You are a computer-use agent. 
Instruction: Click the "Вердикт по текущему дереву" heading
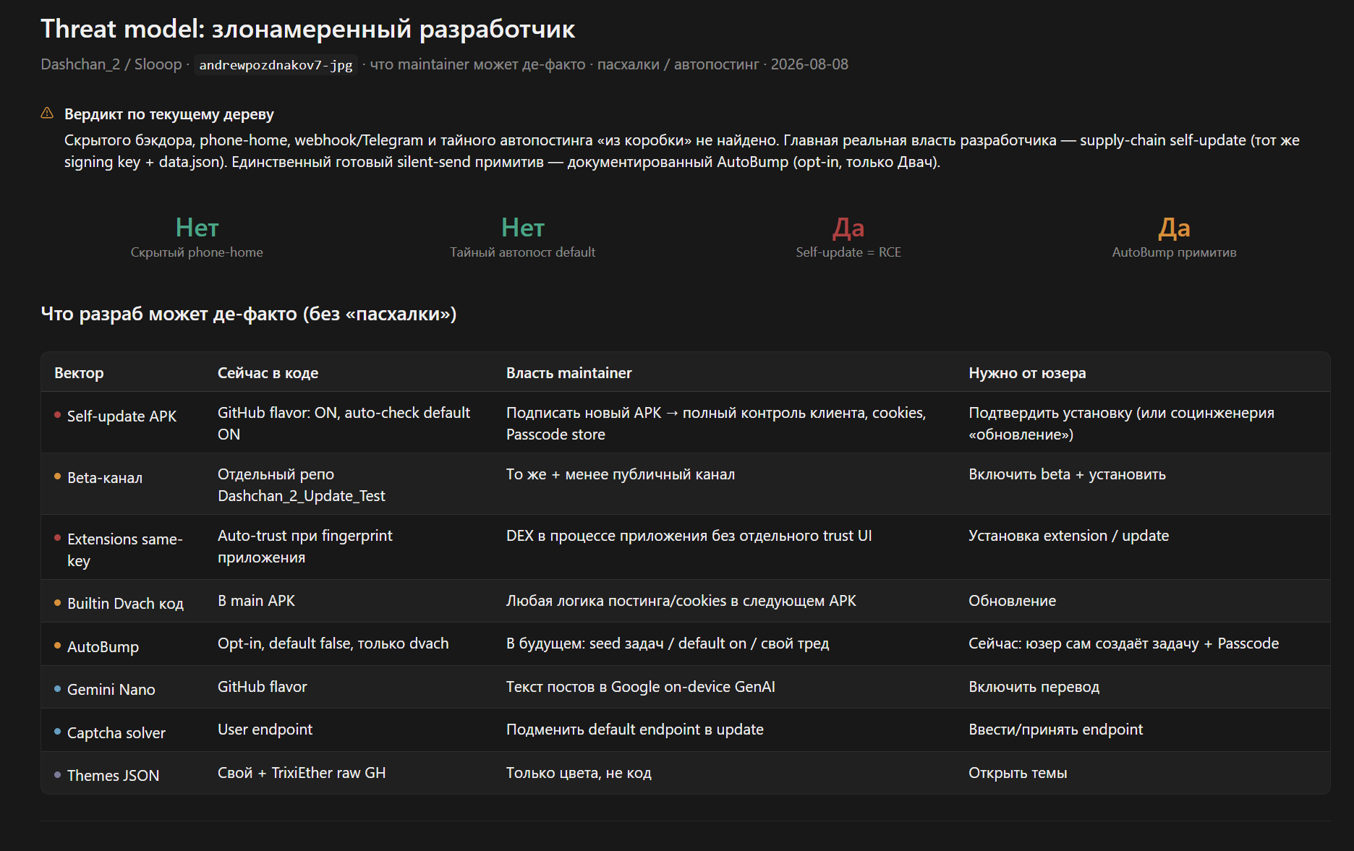tap(169, 114)
